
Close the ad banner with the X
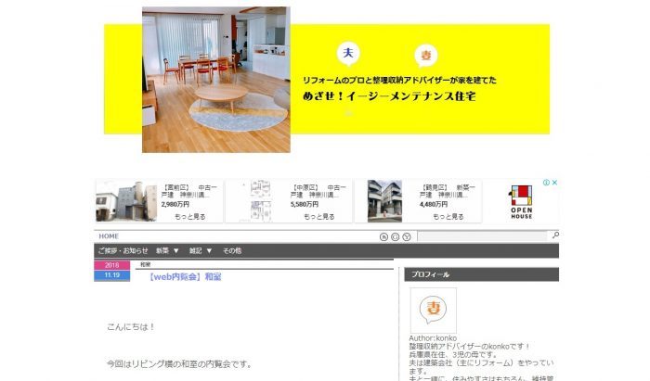(x=554, y=183)
